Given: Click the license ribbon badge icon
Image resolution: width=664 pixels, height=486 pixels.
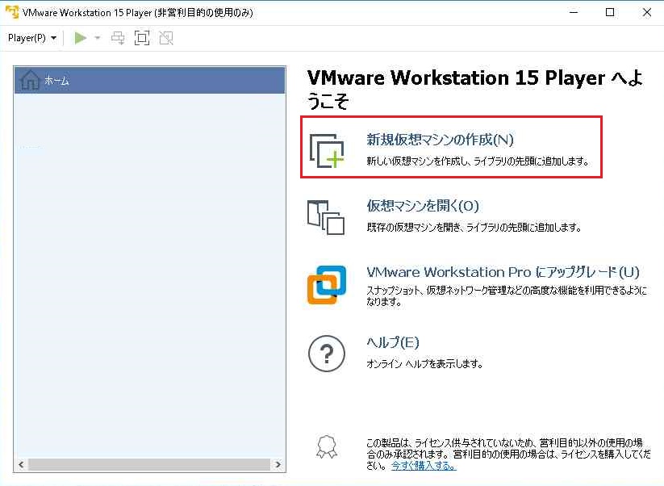Looking at the screenshot, I should pyautogui.click(x=327, y=447).
